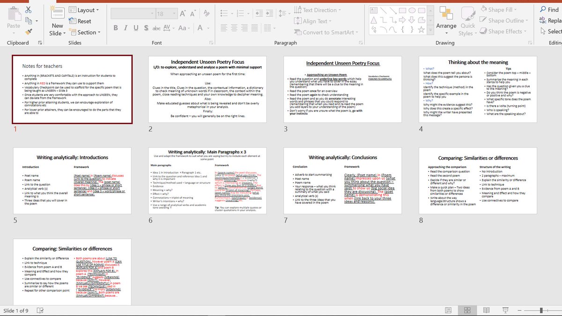Toggle Italic formatting

125,28
